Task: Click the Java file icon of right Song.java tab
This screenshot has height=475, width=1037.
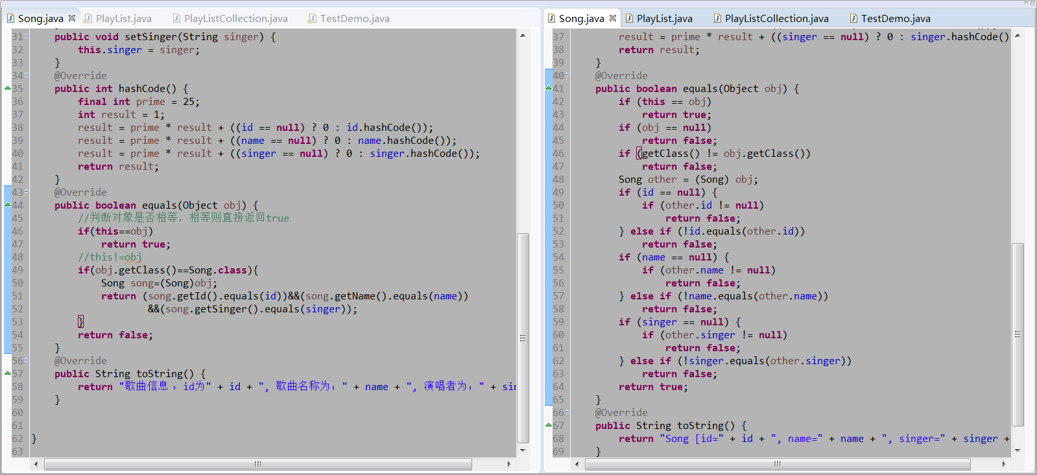Action: [551, 18]
